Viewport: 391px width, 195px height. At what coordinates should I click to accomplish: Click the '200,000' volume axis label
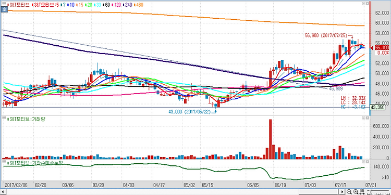click(x=381, y=148)
